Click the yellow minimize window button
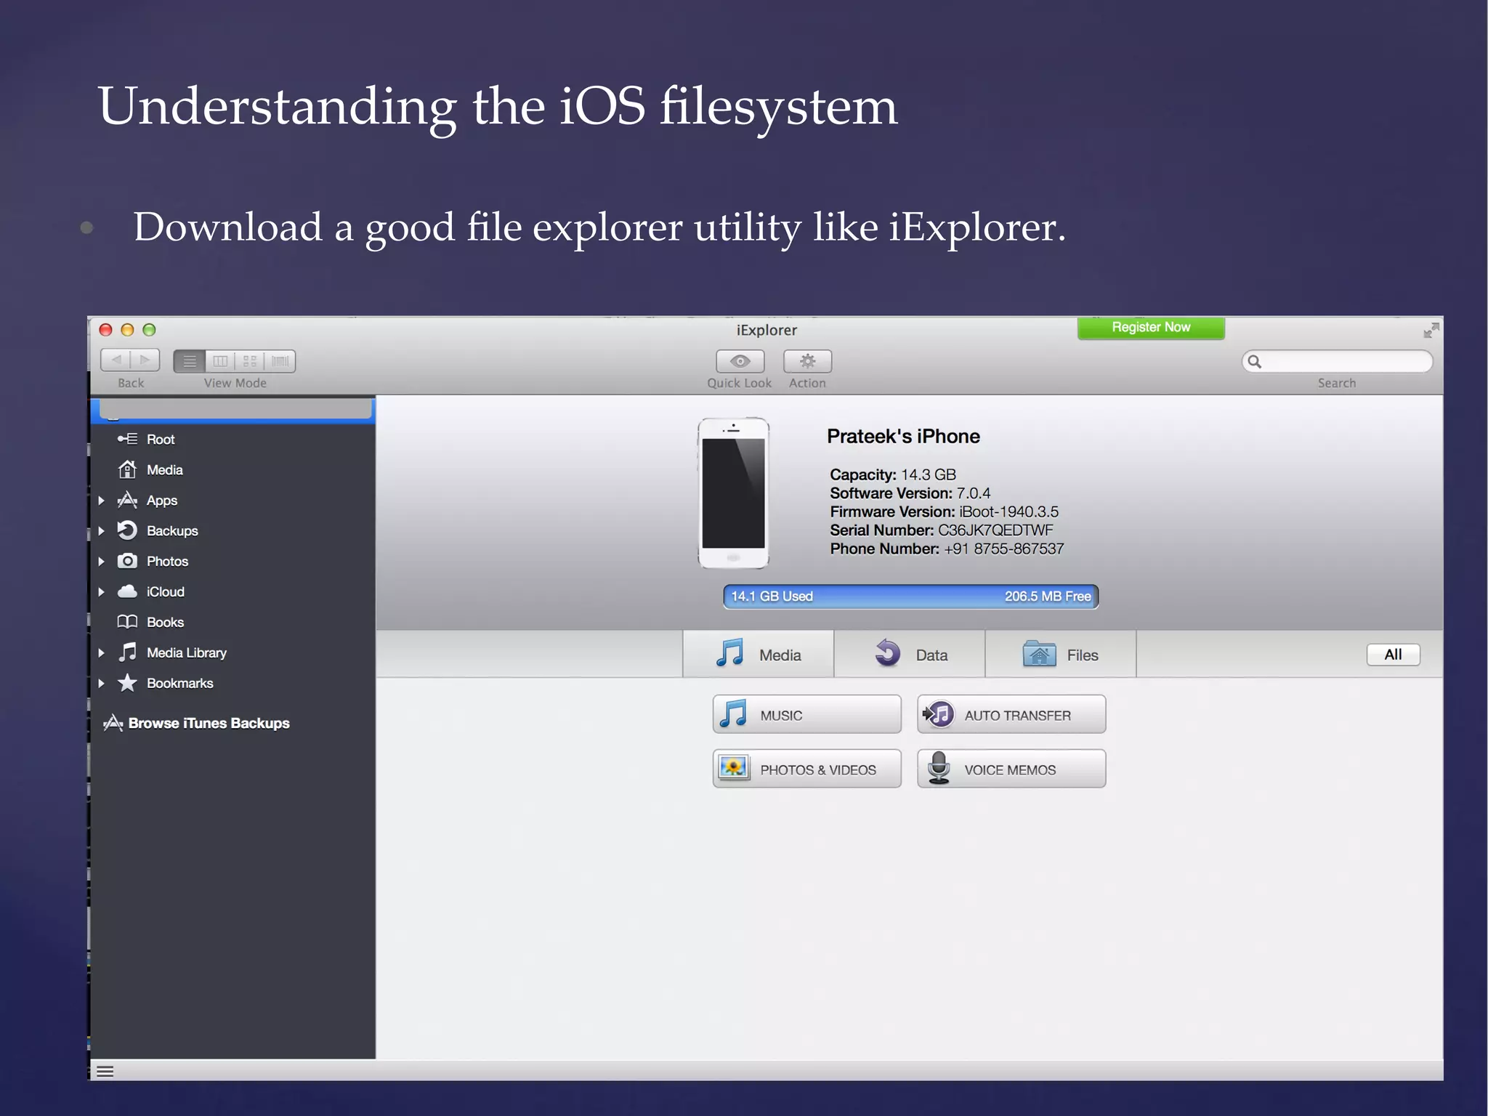 click(x=127, y=330)
